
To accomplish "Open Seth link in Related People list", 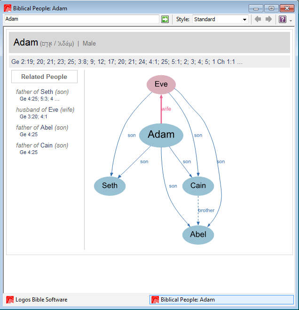I will pos(47,92).
